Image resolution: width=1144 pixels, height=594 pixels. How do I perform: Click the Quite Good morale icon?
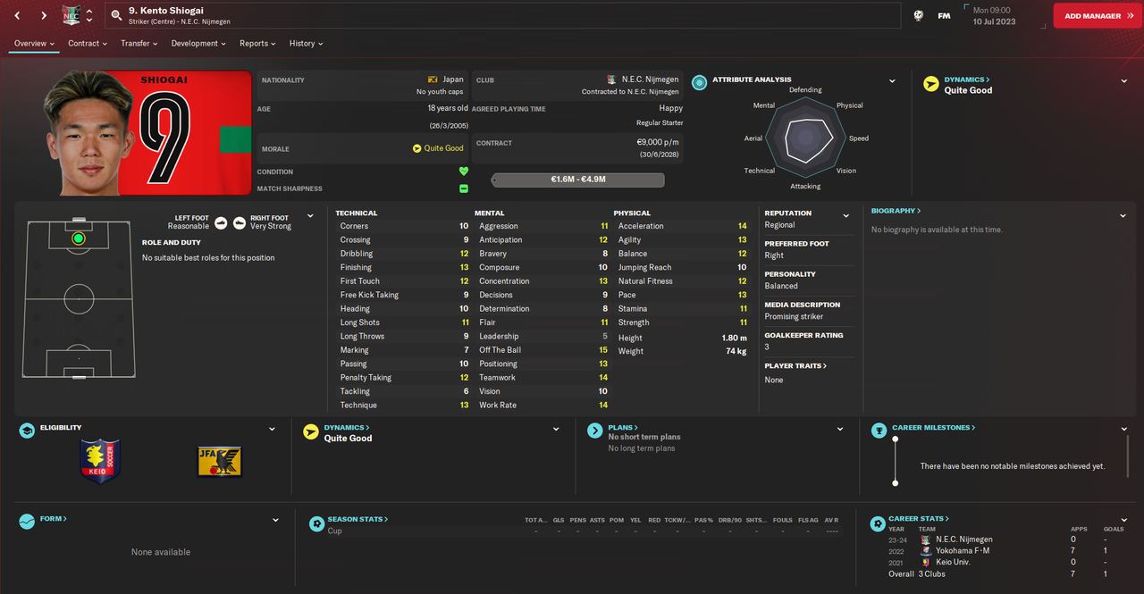(417, 148)
